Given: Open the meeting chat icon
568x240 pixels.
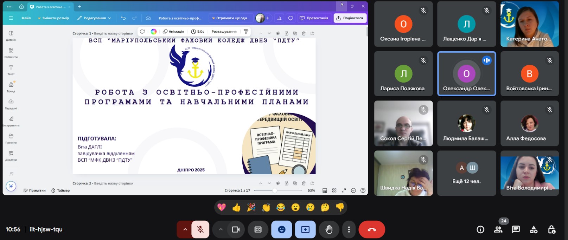Looking at the screenshot, I should pos(516,229).
